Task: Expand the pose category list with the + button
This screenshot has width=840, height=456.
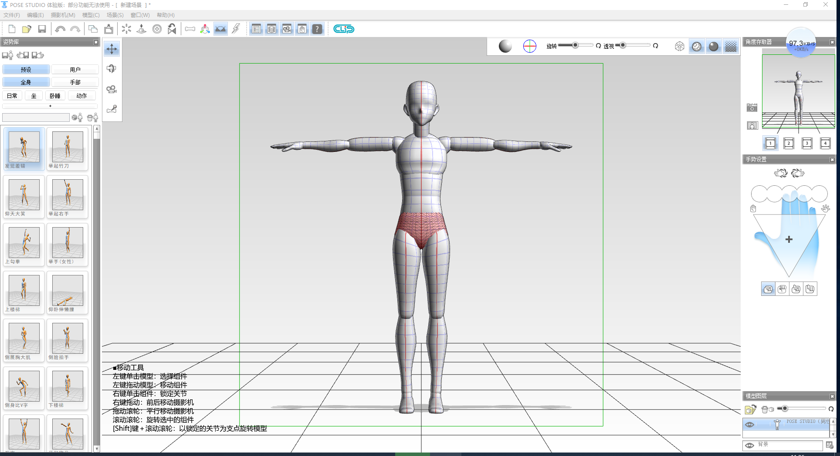Action: [x=49, y=106]
